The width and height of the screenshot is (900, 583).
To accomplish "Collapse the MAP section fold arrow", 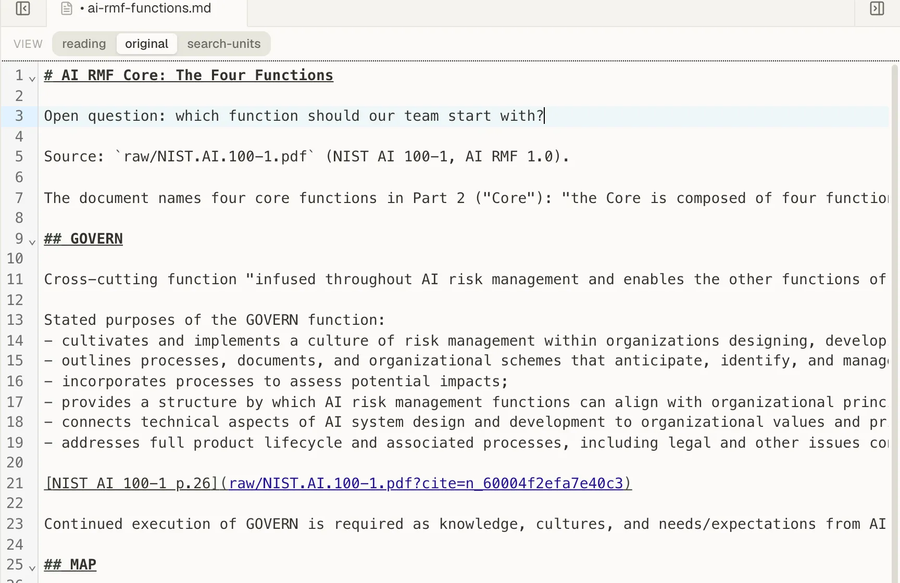I will click(x=32, y=568).
